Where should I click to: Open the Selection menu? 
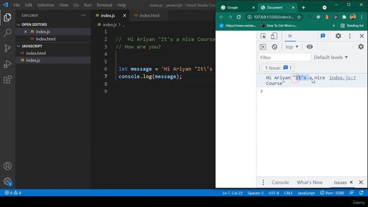click(x=45, y=5)
